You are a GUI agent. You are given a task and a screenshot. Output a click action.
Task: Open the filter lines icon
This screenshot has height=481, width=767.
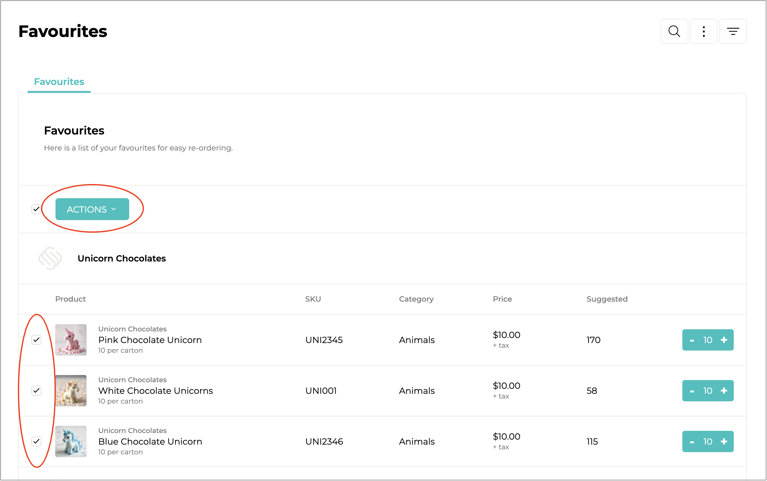pos(733,31)
